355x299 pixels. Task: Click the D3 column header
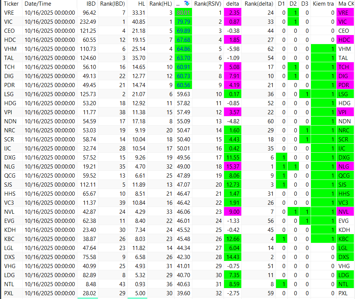click(305, 4)
